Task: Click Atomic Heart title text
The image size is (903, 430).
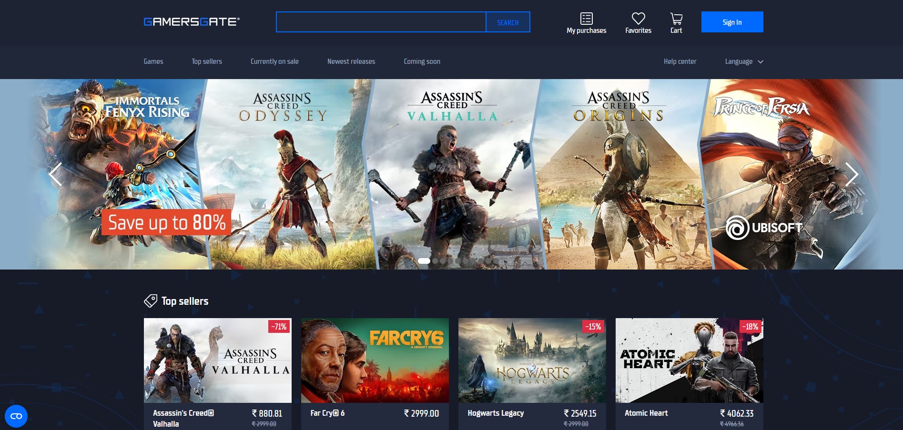Action: coord(646,413)
